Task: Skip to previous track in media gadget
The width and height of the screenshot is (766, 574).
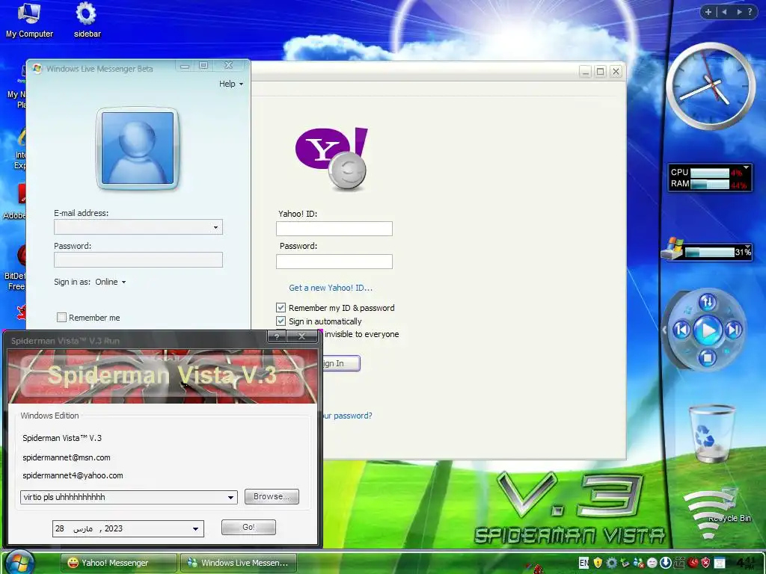Action: point(682,330)
